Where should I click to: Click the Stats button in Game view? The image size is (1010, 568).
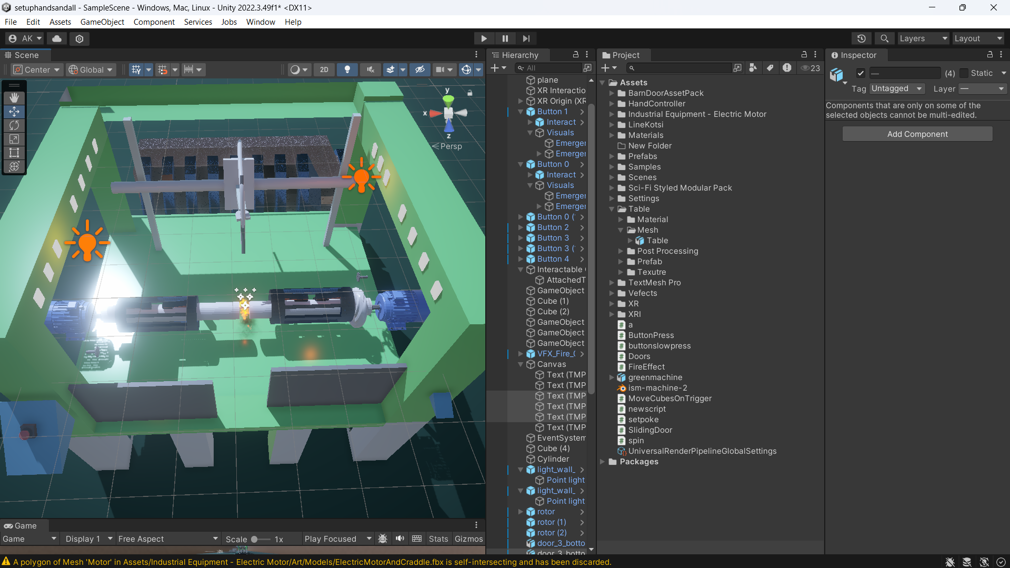[438, 539]
